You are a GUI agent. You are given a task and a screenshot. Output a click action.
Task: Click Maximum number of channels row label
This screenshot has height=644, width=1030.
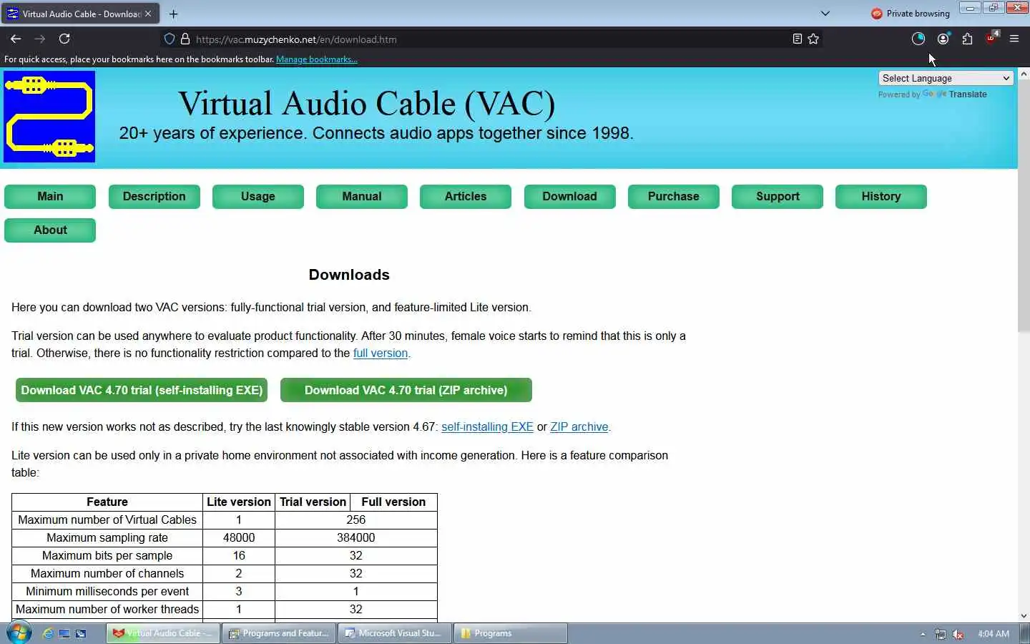point(107,574)
